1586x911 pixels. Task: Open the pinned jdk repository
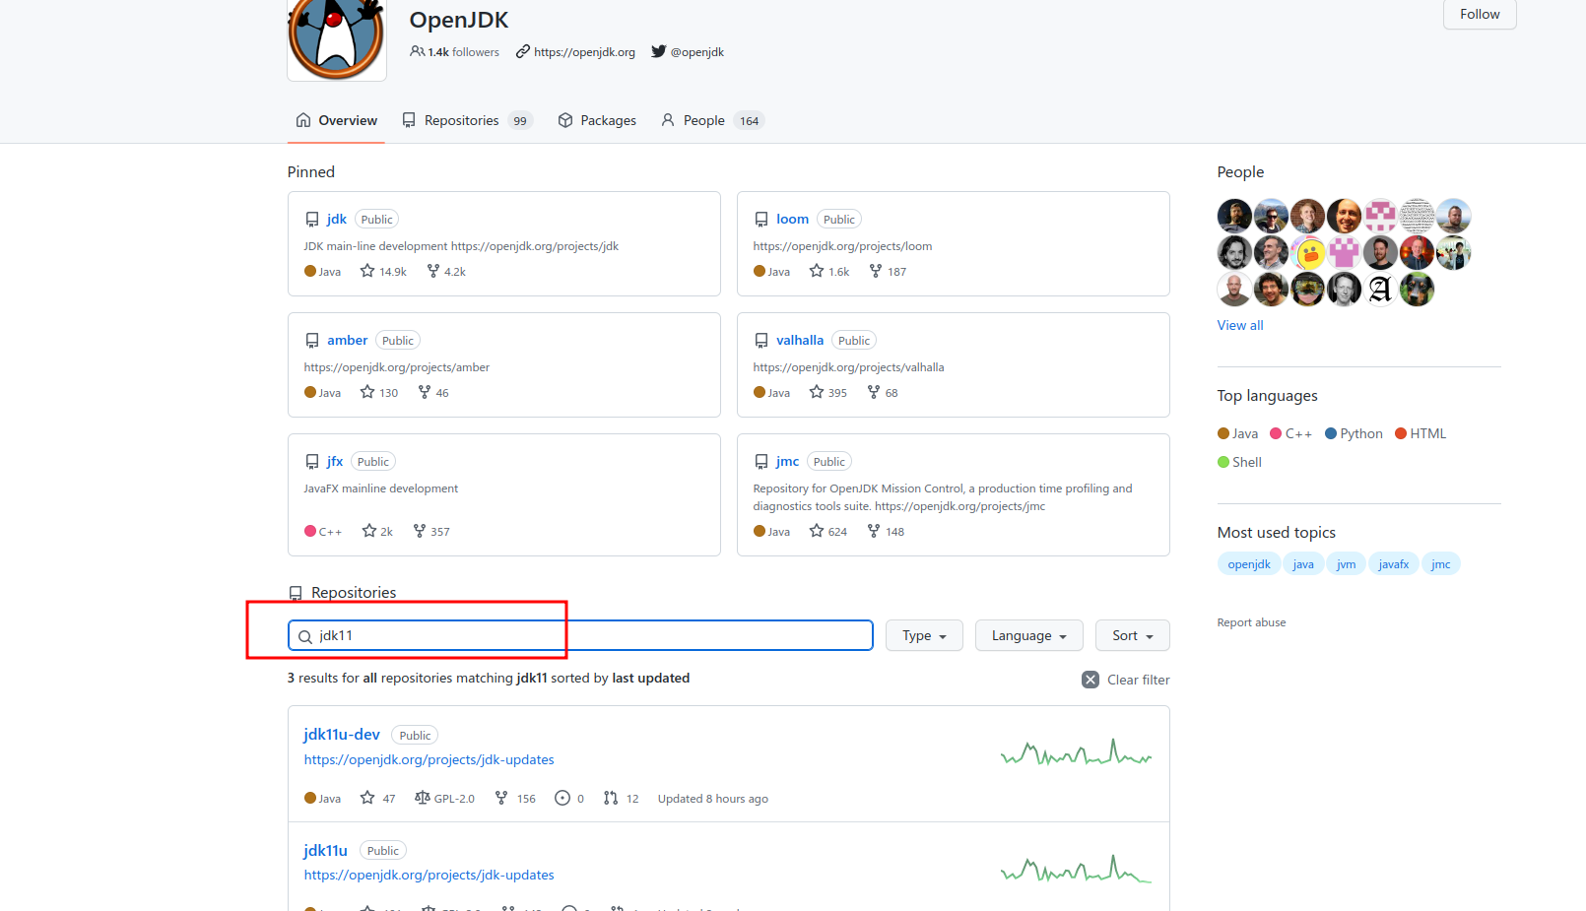click(337, 219)
